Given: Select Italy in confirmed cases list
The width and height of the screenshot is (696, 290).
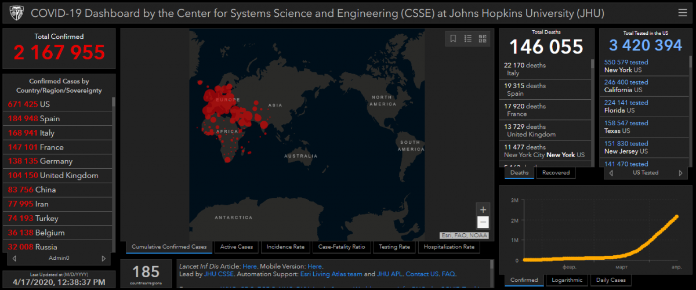Looking at the screenshot, I should (x=57, y=133).
